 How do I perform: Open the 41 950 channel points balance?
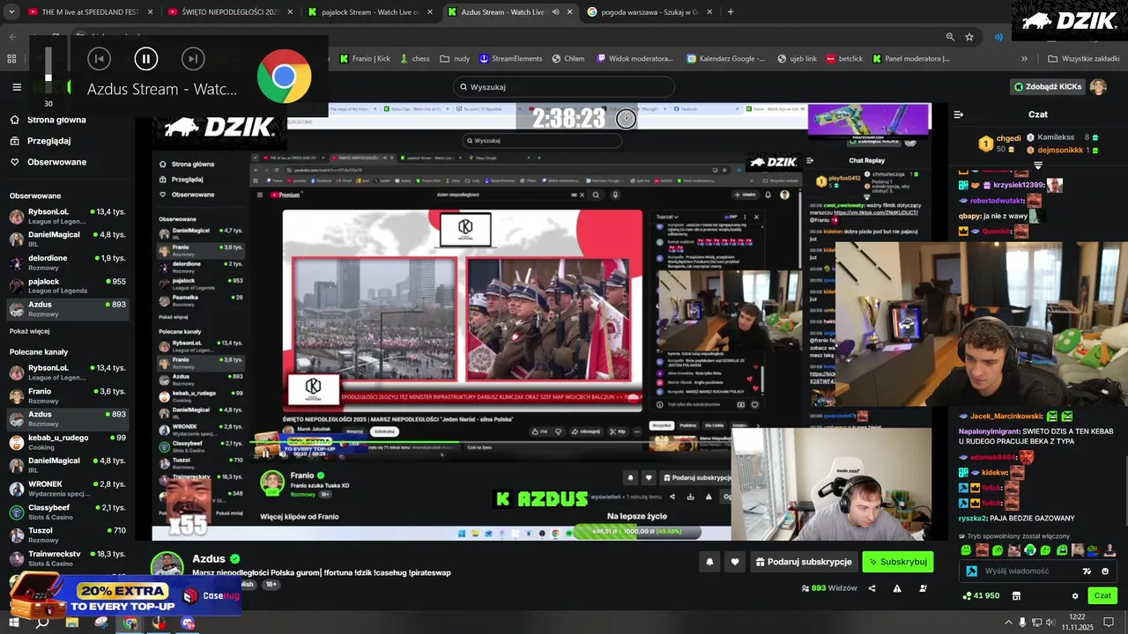point(982,596)
